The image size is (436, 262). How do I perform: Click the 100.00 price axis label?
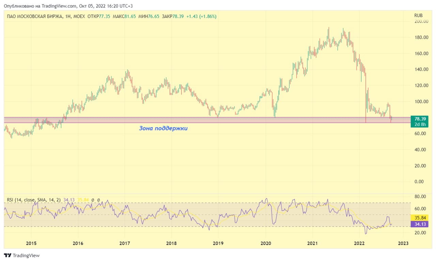click(x=421, y=101)
